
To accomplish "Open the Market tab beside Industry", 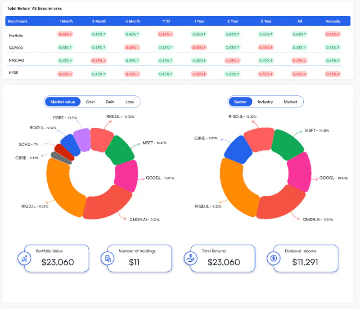I will 290,102.
